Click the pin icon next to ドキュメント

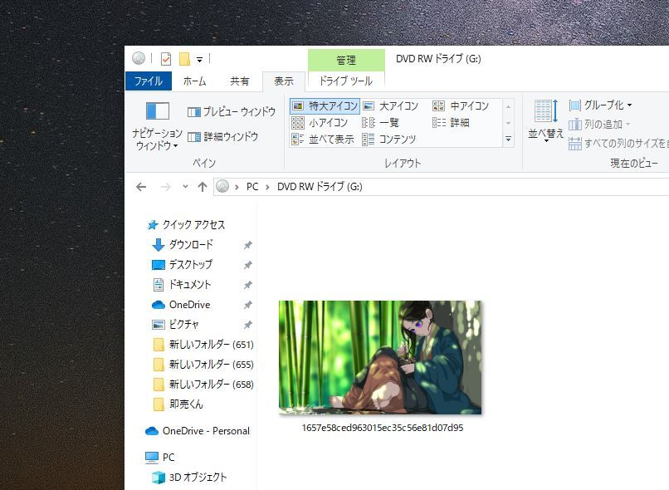247,285
